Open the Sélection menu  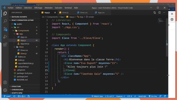tap(28, 8)
